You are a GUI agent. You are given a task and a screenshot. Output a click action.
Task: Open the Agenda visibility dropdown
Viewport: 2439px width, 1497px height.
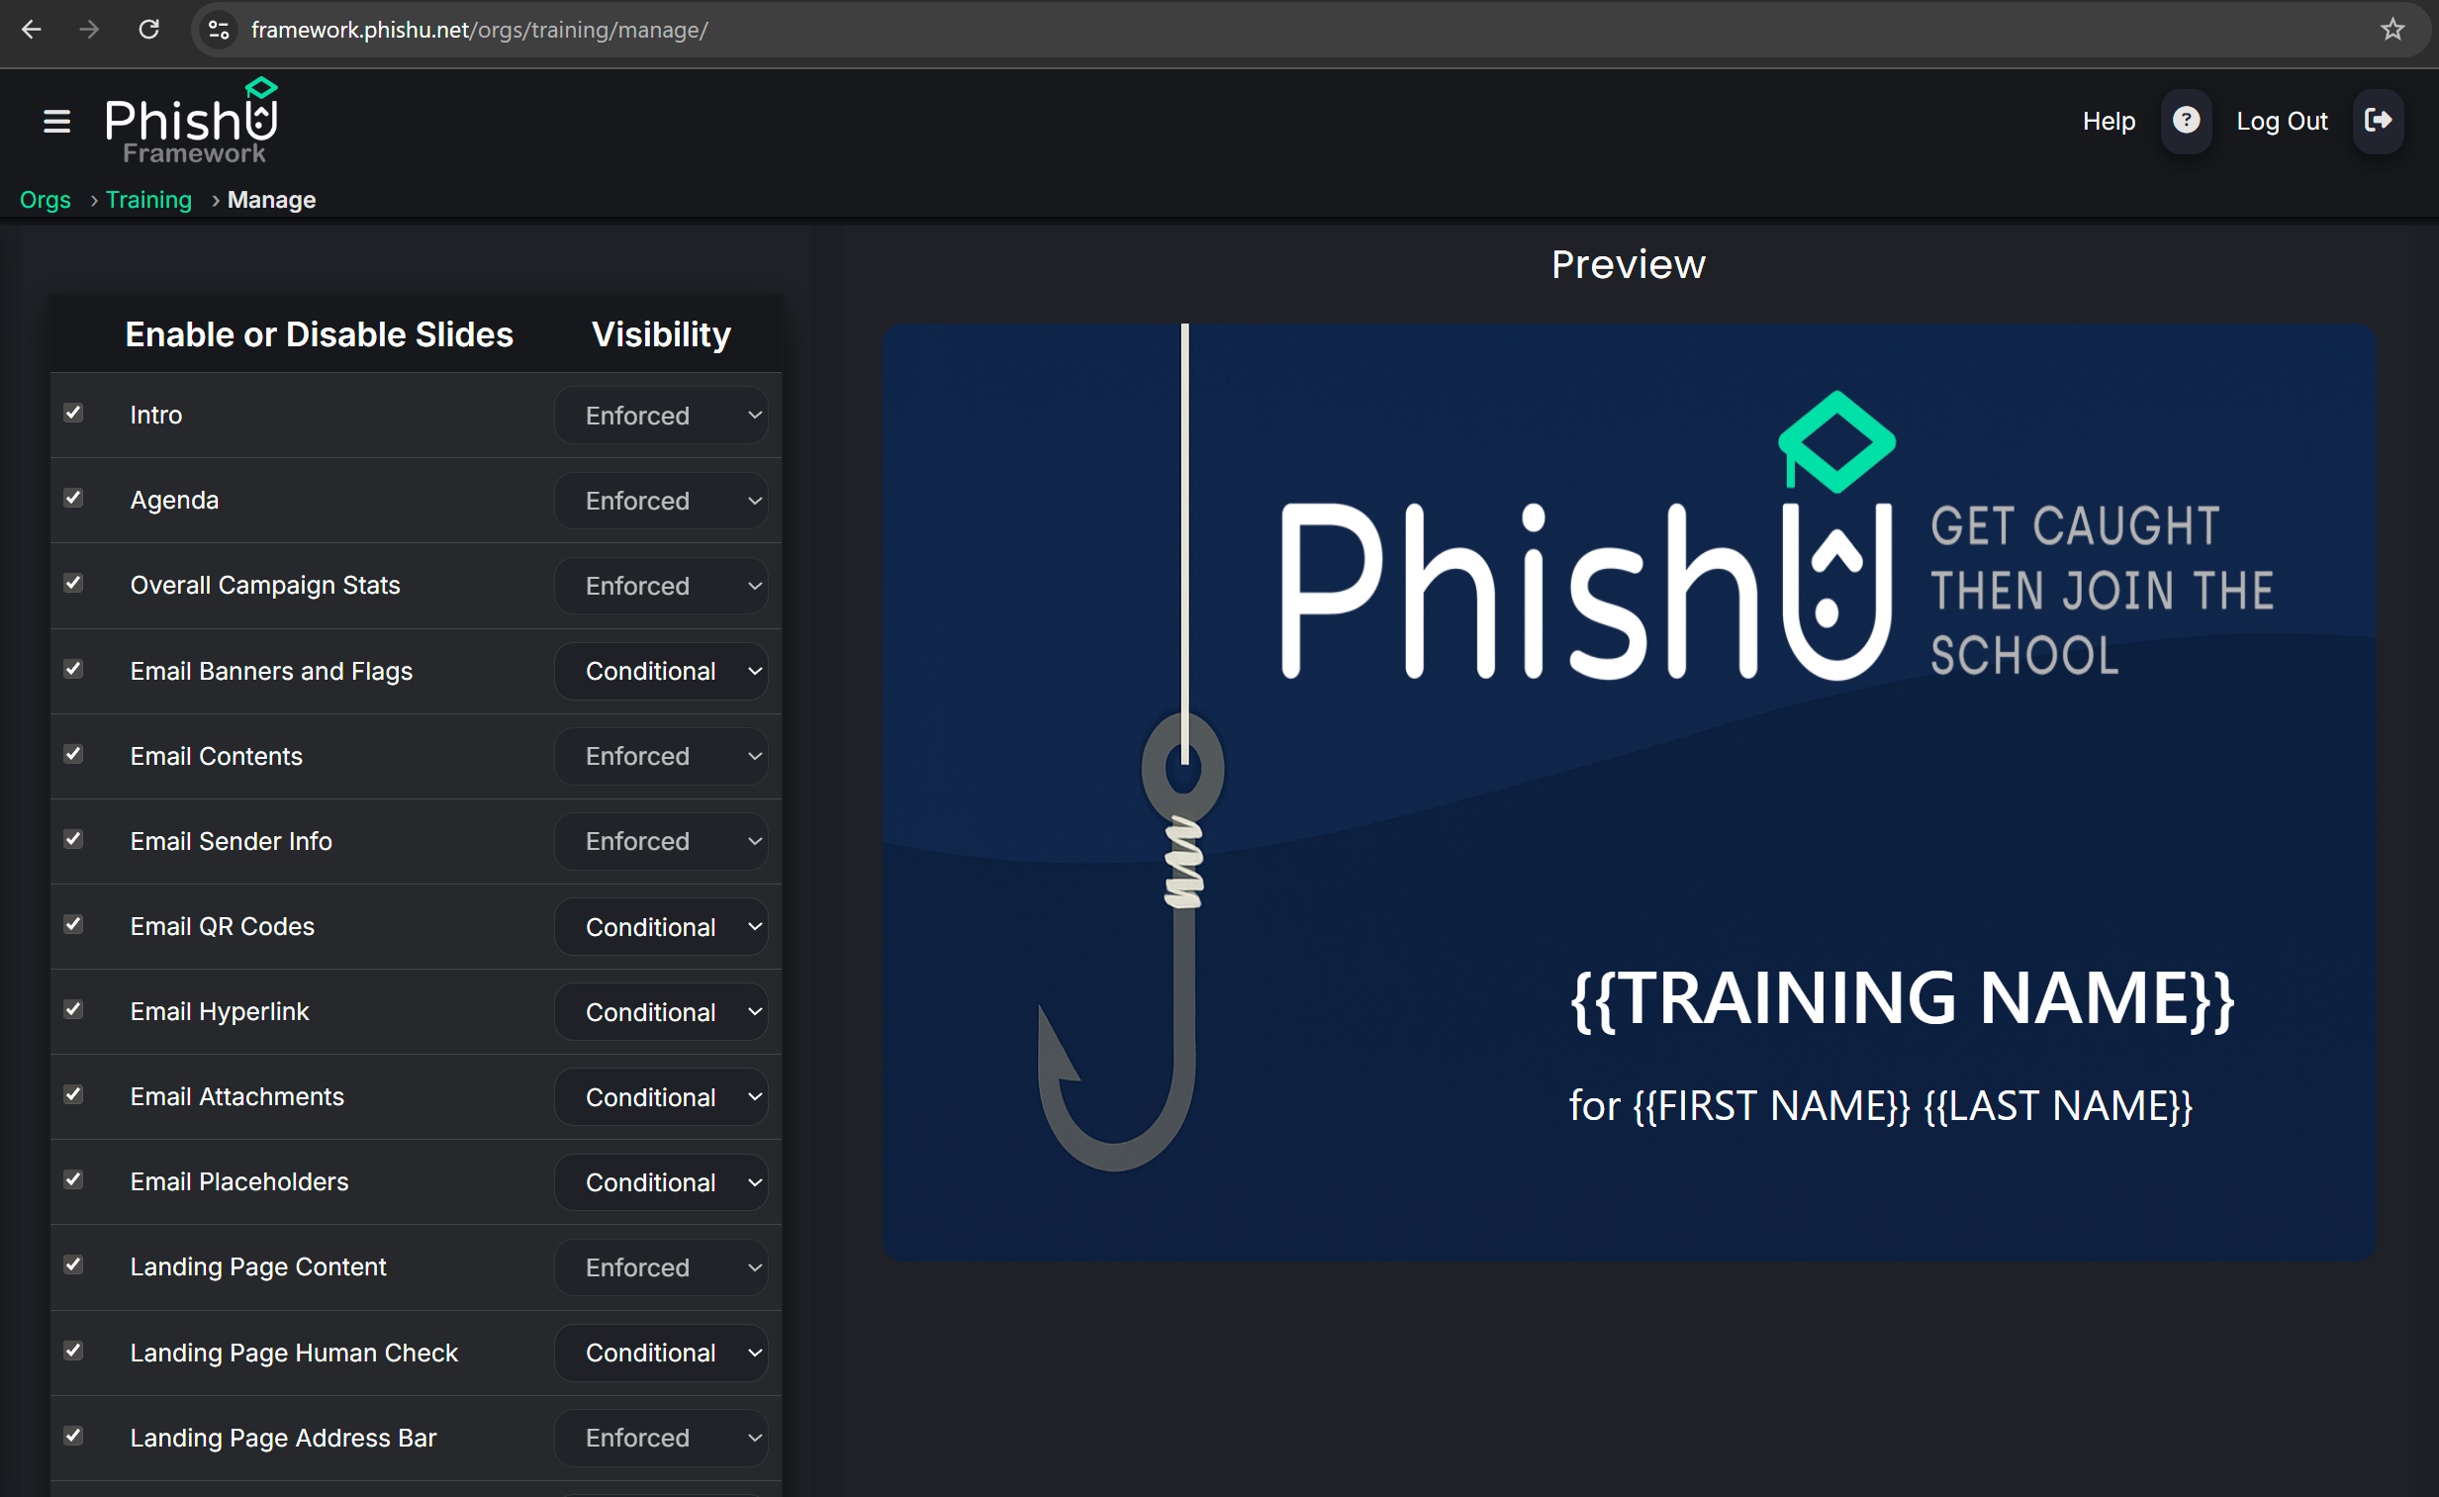click(x=661, y=500)
